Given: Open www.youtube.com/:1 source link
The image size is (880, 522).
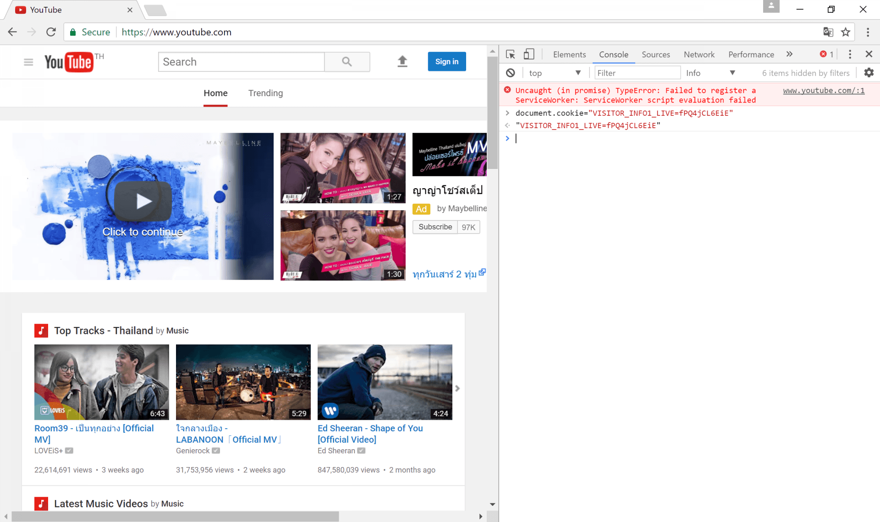Looking at the screenshot, I should click(824, 90).
